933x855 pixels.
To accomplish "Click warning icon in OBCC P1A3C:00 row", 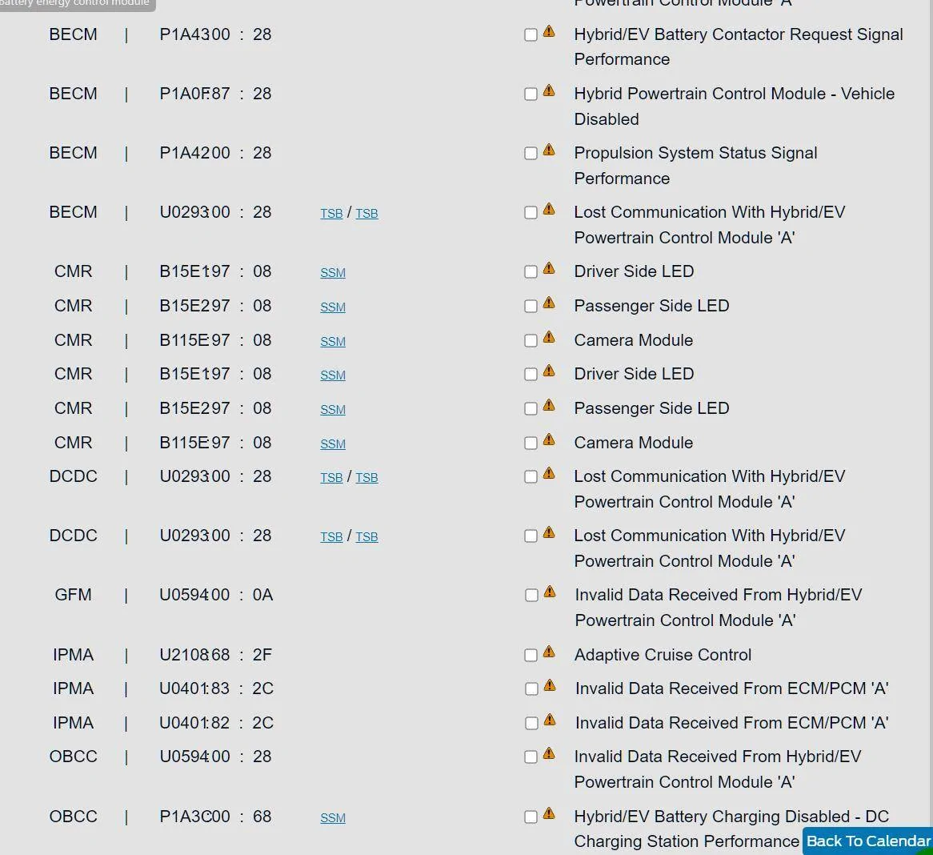I will (x=549, y=813).
